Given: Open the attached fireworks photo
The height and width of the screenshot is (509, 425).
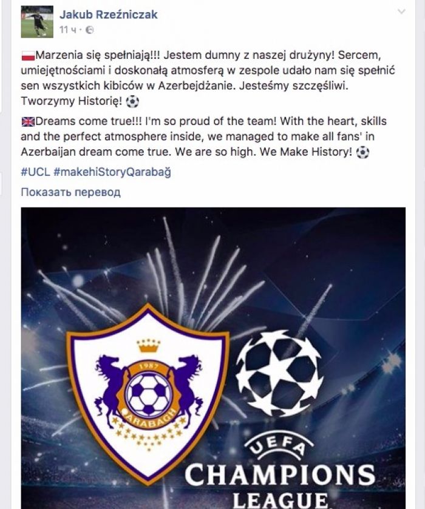Looking at the screenshot, I should tap(213, 358).
